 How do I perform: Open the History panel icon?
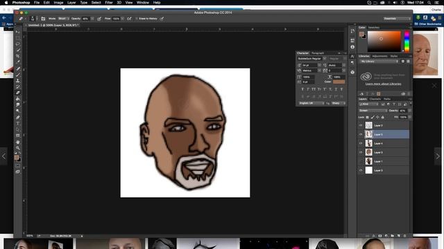352,31
